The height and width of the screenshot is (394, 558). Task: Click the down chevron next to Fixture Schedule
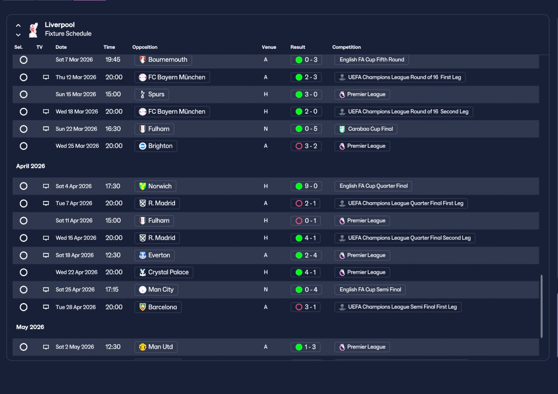point(18,34)
